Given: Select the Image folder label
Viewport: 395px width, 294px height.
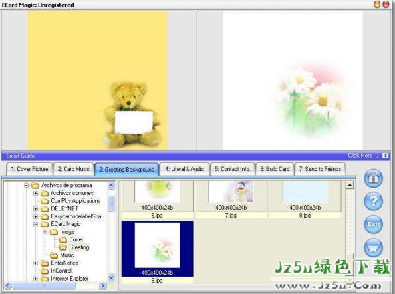Looking at the screenshot, I should click(x=67, y=231).
